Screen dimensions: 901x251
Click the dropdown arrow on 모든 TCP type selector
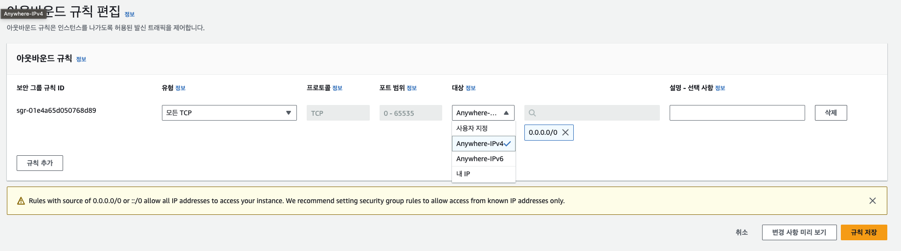(x=289, y=113)
